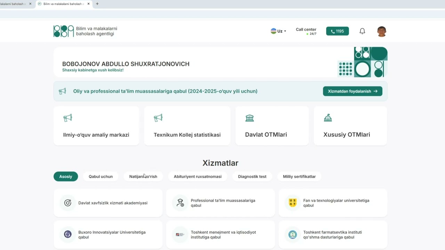
Task: Open Davlat xavfsizlik xizmati akademiyasi service
Action: [108, 203]
